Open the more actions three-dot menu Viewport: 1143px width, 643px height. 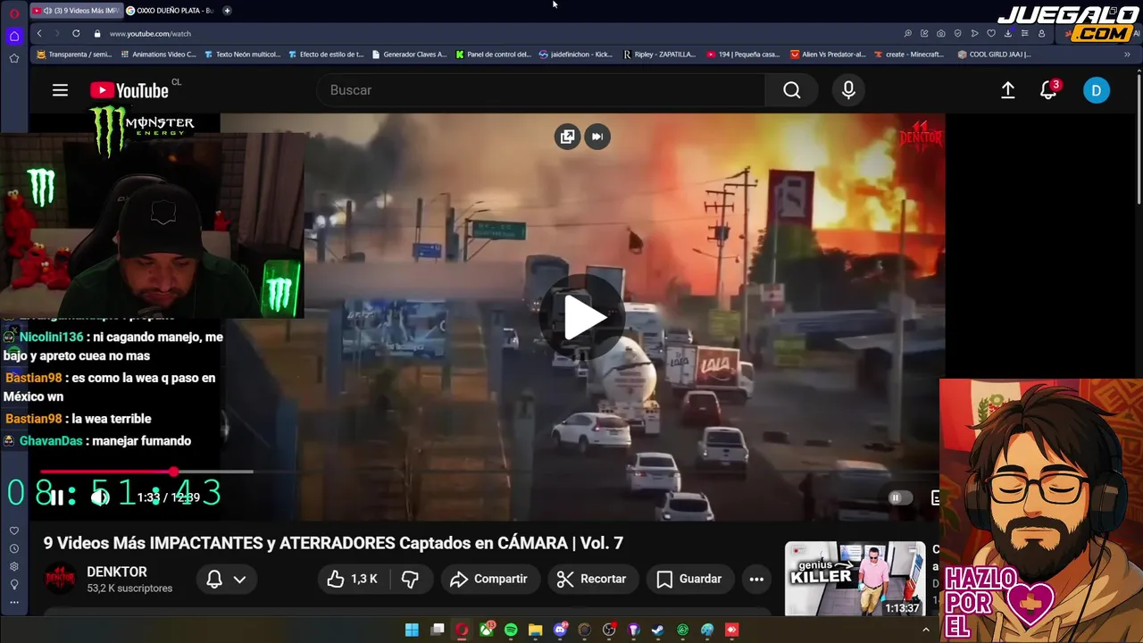[756, 579]
